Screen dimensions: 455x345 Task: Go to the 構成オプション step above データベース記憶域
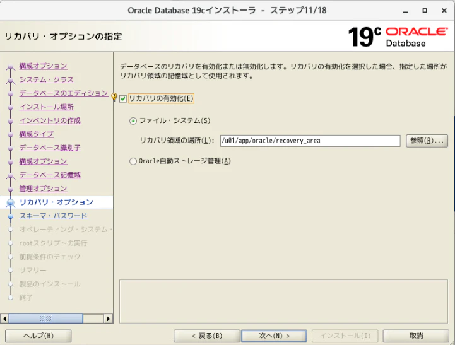pyautogui.click(x=44, y=161)
